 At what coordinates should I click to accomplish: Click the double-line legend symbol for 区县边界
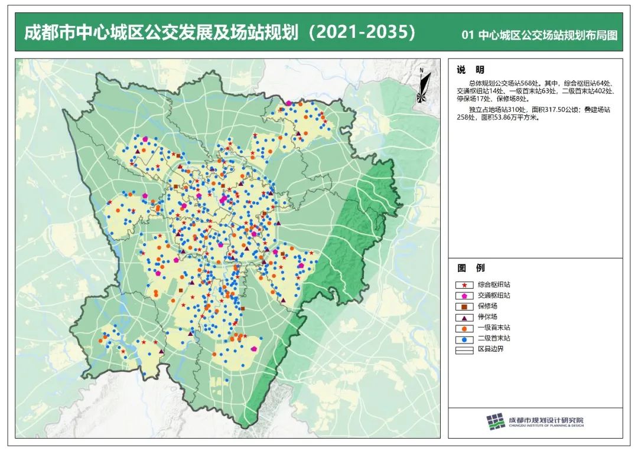tap(464, 349)
